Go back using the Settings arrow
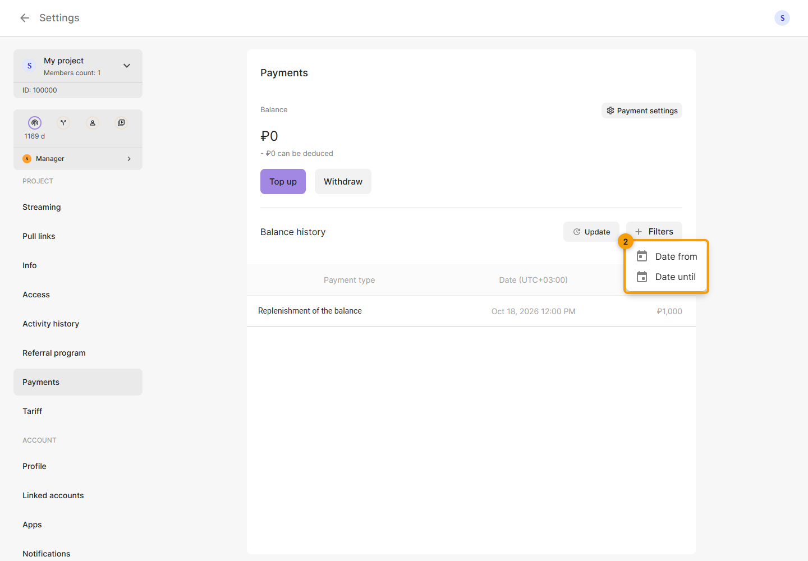Image resolution: width=808 pixels, height=561 pixels. 25,18
